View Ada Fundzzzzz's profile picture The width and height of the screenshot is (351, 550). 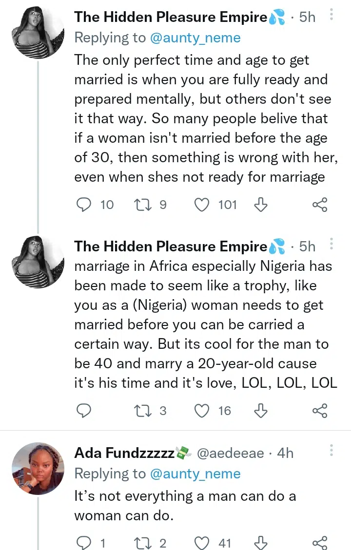pos(38,469)
